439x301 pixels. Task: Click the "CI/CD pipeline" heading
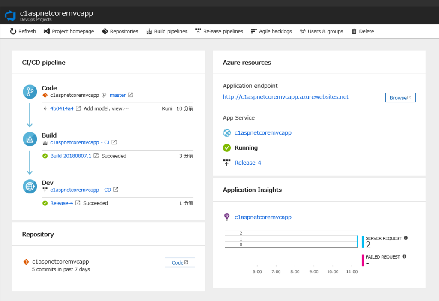pyautogui.click(x=44, y=63)
